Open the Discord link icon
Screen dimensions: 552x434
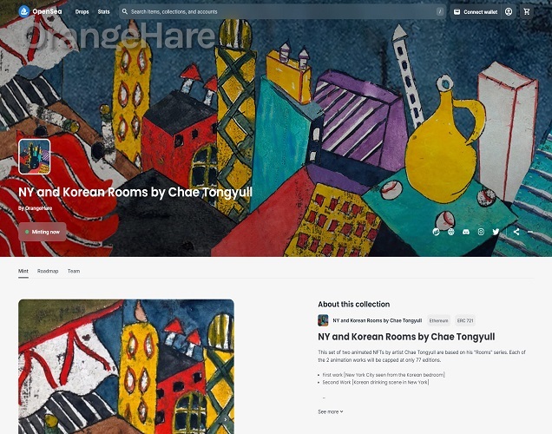coord(466,232)
